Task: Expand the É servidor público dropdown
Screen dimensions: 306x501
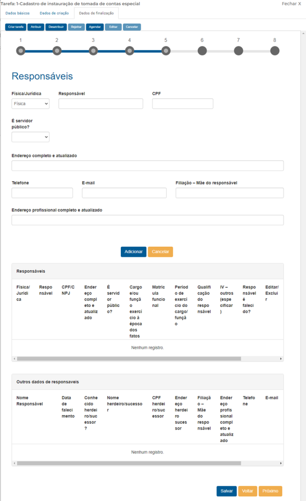Action: (x=31, y=137)
